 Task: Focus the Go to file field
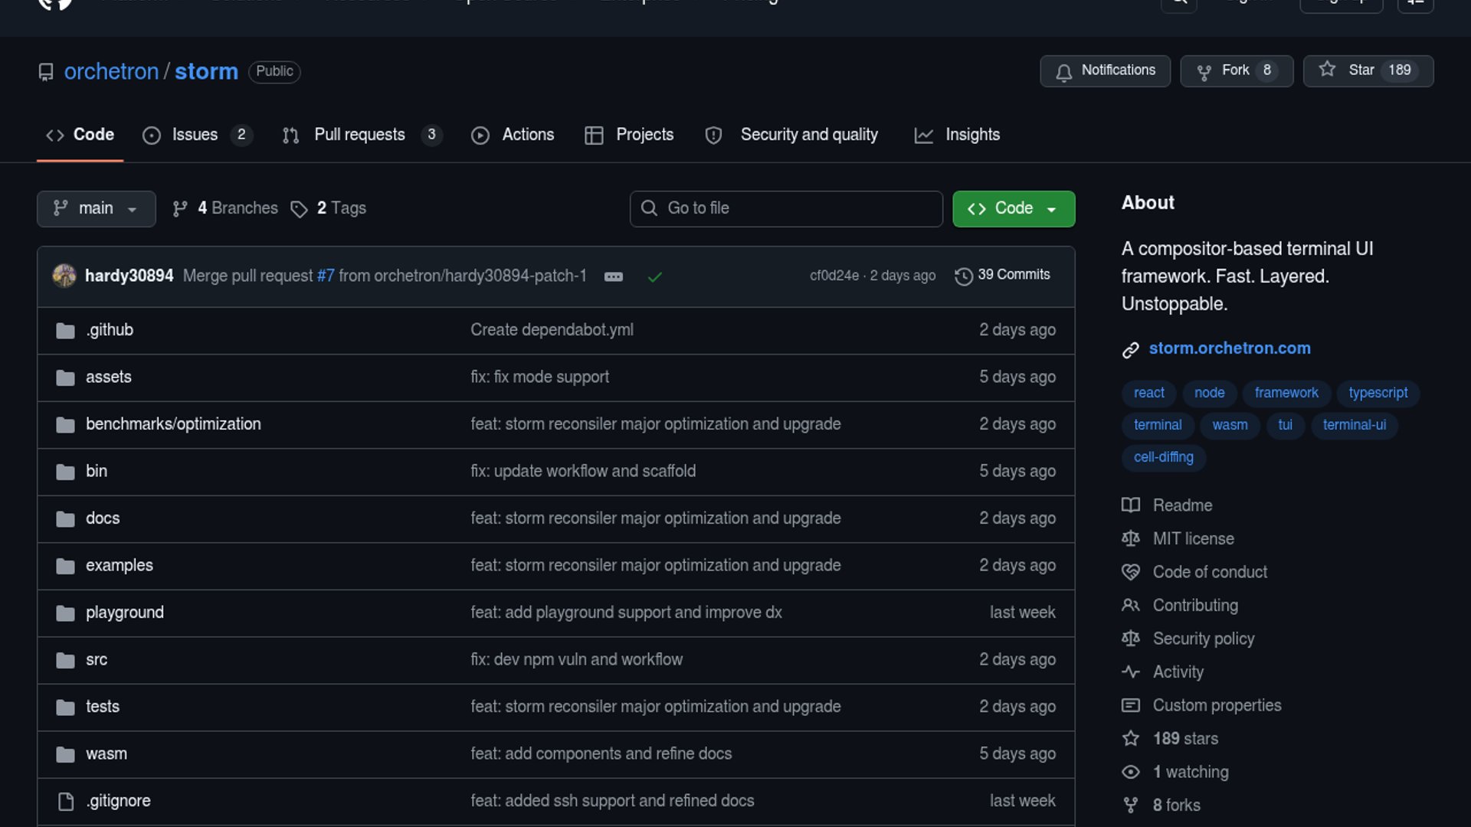pyautogui.click(x=786, y=208)
